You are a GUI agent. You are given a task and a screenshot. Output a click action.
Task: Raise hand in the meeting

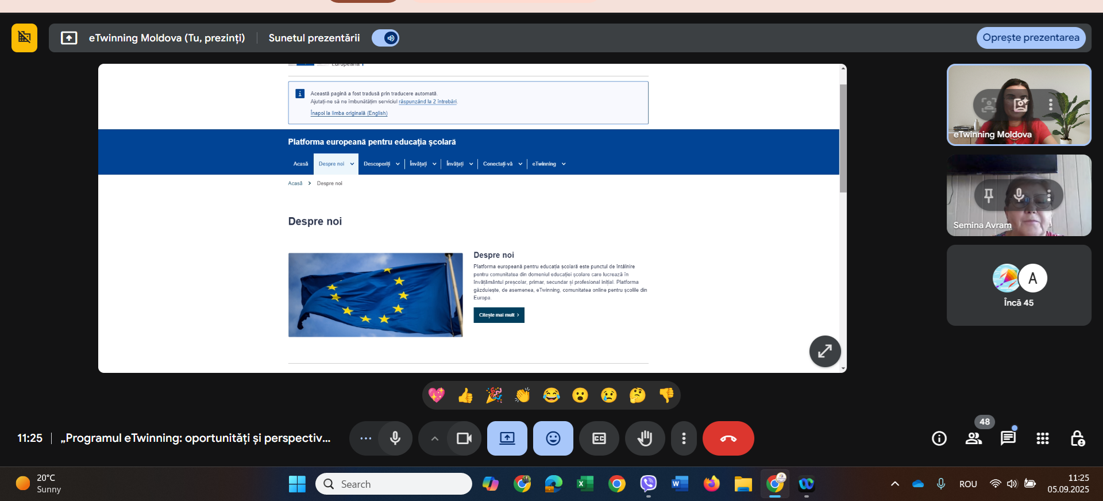645,438
